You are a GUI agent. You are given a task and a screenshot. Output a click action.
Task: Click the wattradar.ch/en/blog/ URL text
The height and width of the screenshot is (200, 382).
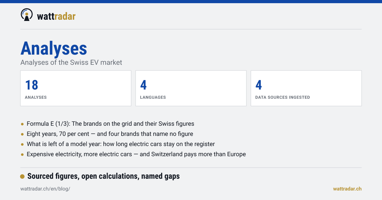pyautogui.click(x=45, y=189)
